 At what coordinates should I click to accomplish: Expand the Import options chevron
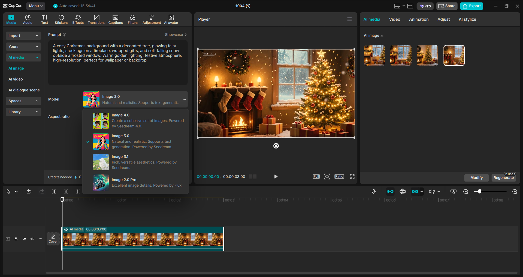[x=37, y=36]
